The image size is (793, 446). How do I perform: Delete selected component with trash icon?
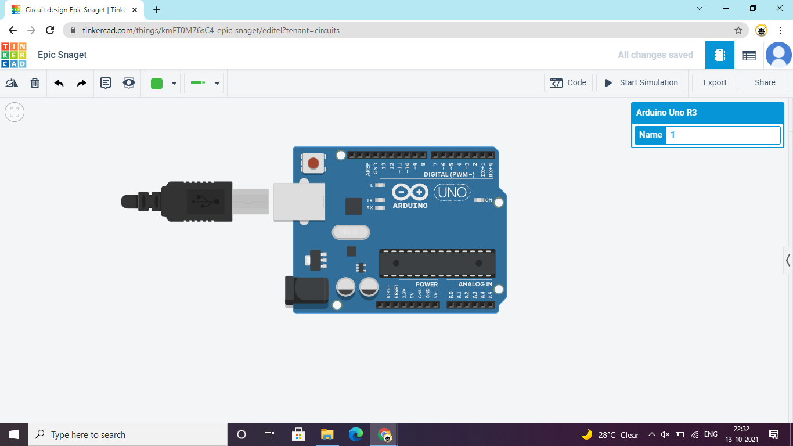coord(35,83)
